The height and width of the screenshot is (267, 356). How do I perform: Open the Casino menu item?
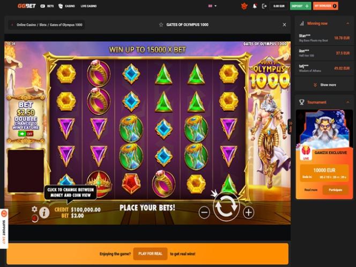click(x=66, y=6)
